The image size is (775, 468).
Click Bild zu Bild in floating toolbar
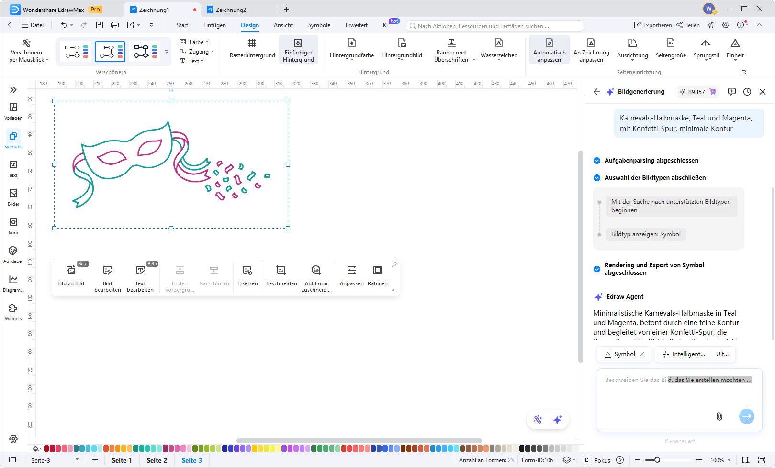coord(71,276)
